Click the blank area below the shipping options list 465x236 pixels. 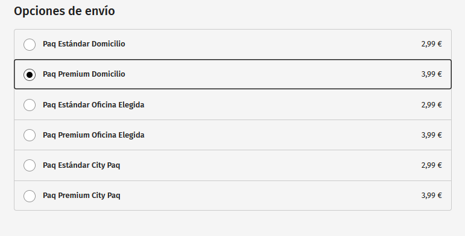tap(233, 223)
